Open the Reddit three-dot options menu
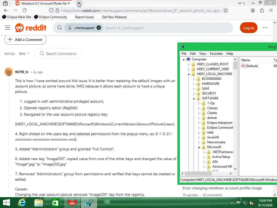The image size is (277, 208). click(x=265, y=28)
